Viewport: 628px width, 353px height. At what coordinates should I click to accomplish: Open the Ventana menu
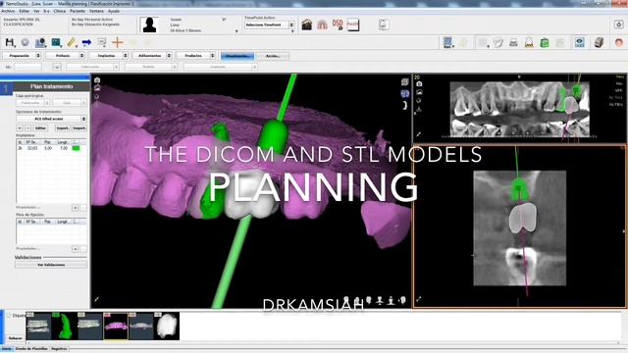pyautogui.click(x=96, y=11)
